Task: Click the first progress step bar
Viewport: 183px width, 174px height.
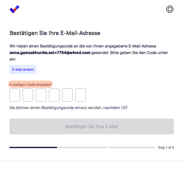Action: 34,147
